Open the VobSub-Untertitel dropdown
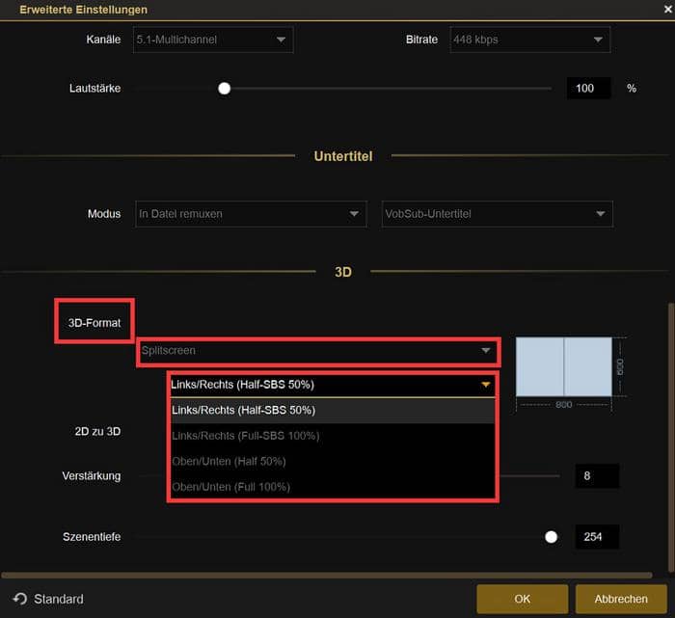 [x=497, y=214]
